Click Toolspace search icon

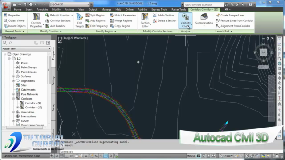tap(5, 43)
